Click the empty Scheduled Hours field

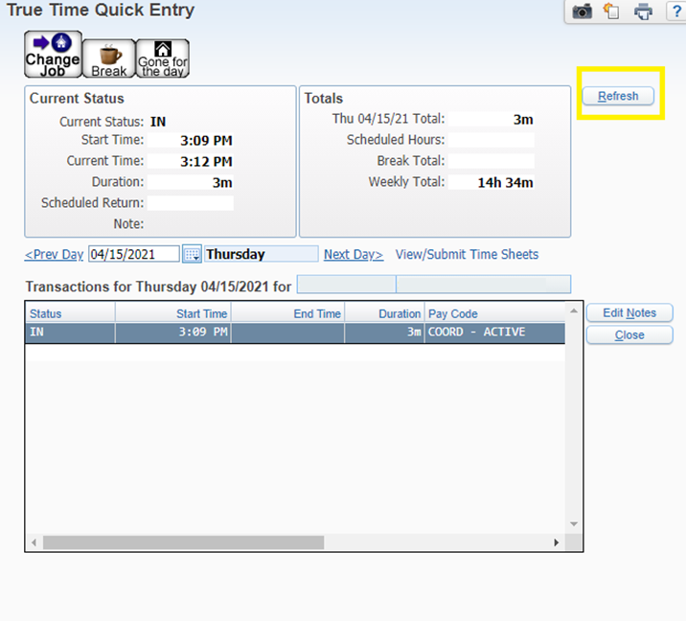pos(492,140)
